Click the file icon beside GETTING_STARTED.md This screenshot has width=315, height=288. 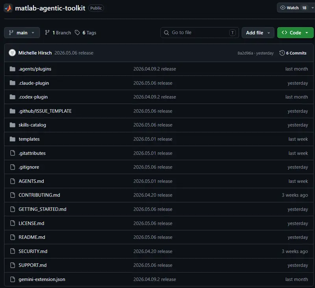click(13, 209)
